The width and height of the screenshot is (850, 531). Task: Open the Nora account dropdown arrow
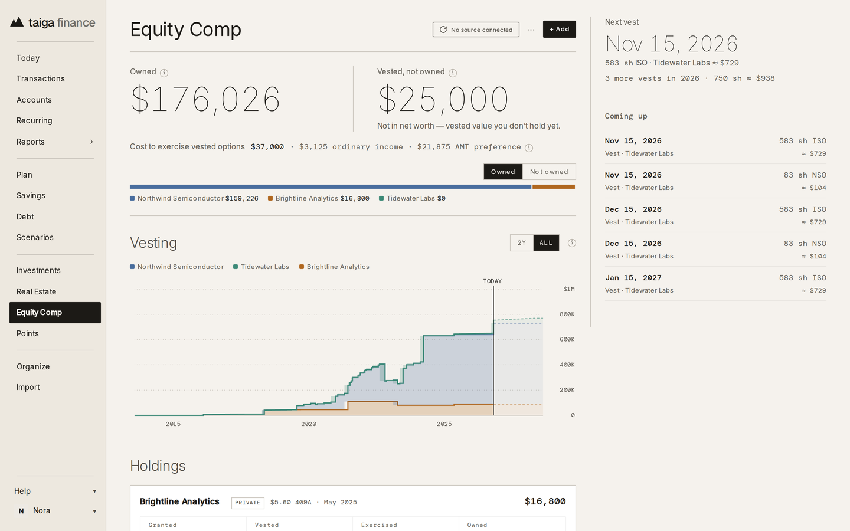click(x=94, y=512)
